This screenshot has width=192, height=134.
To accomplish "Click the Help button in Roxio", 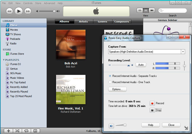I will pyautogui.click(x=150, y=125).
